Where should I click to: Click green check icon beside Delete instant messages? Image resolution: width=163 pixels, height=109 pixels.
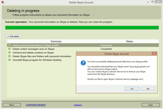point(10,49)
